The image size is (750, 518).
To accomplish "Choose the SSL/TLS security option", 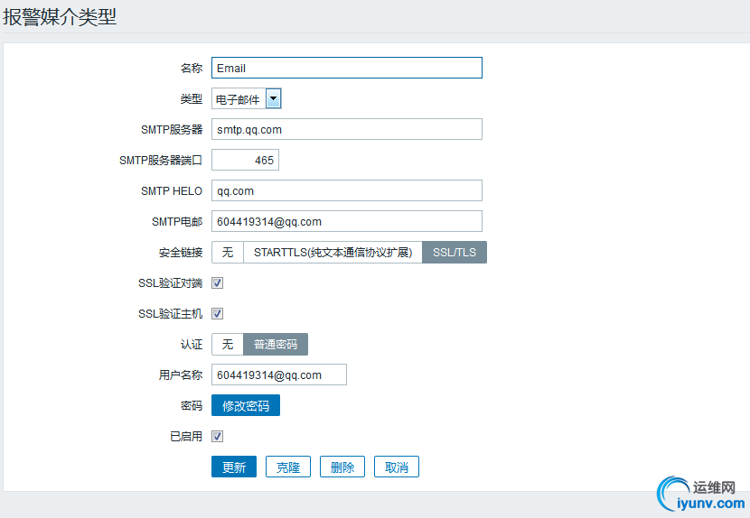I will tap(455, 252).
